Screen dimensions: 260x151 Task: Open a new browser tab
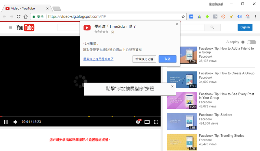coord(57,9)
